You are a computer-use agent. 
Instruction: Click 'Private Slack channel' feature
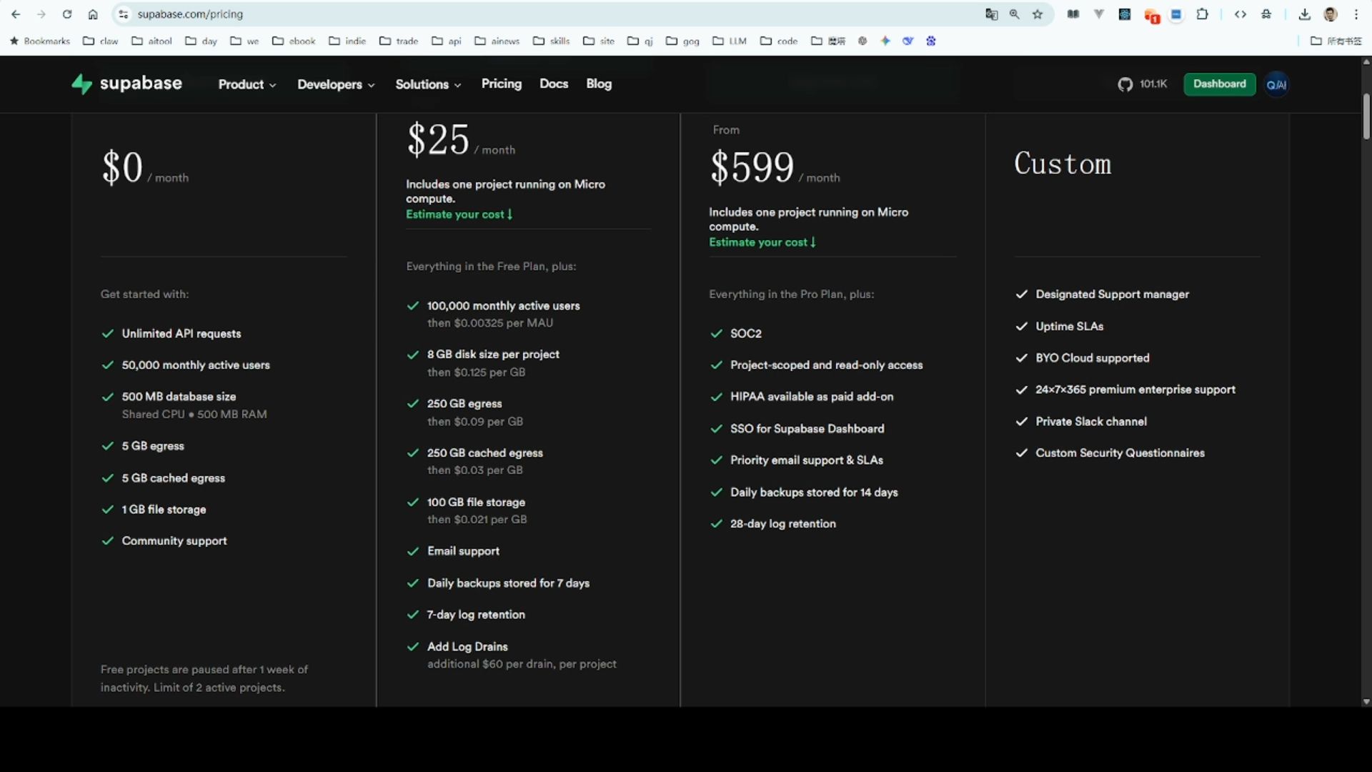click(x=1091, y=422)
